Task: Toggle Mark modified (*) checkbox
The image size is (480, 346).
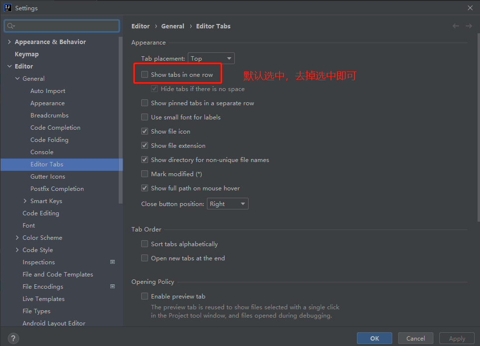Action: pos(145,174)
